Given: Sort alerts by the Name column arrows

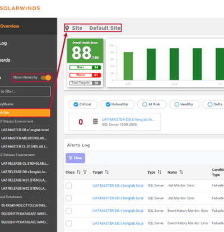Looking at the screenshot, I should pos(181,172).
